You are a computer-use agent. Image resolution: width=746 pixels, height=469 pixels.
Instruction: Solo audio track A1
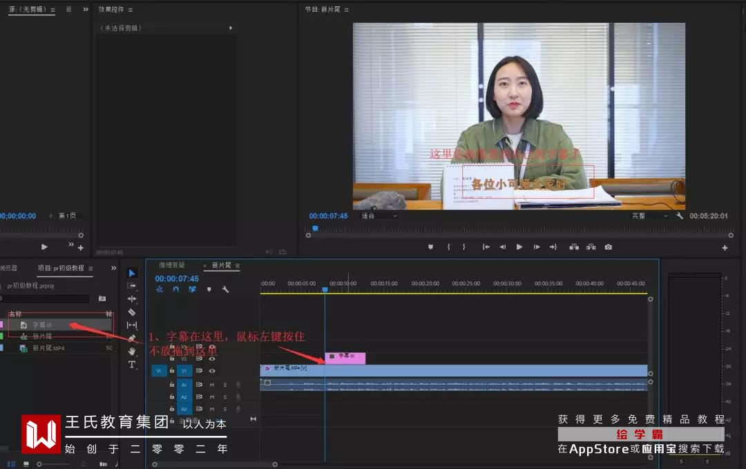coord(225,384)
